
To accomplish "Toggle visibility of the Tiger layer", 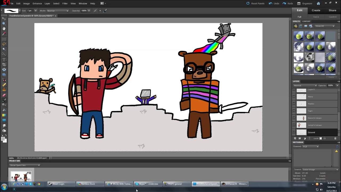I will click(294, 111).
